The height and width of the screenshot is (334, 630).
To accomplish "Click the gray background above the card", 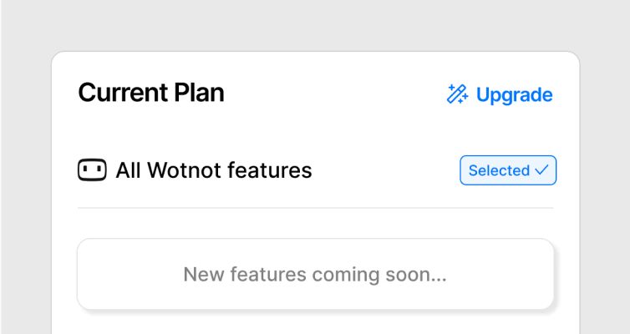I will (x=315, y=25).
